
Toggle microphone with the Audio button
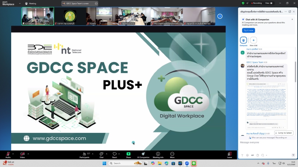(x=8, y=154)
